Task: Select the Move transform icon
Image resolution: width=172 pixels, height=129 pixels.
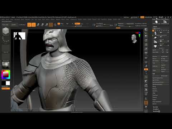Action: pyautogui.click(x=38, y=25)
